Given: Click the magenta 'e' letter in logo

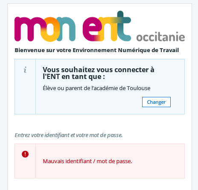Looking at the screenshot, I should (x=91, y=29).
